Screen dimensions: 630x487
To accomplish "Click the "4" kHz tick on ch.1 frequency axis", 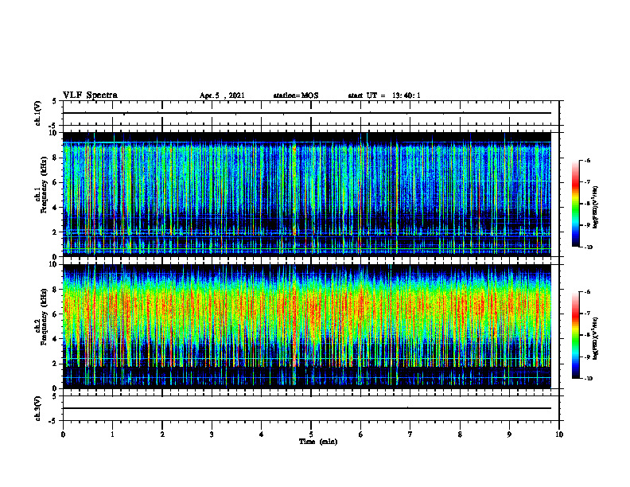I will [x=56, y=208].
